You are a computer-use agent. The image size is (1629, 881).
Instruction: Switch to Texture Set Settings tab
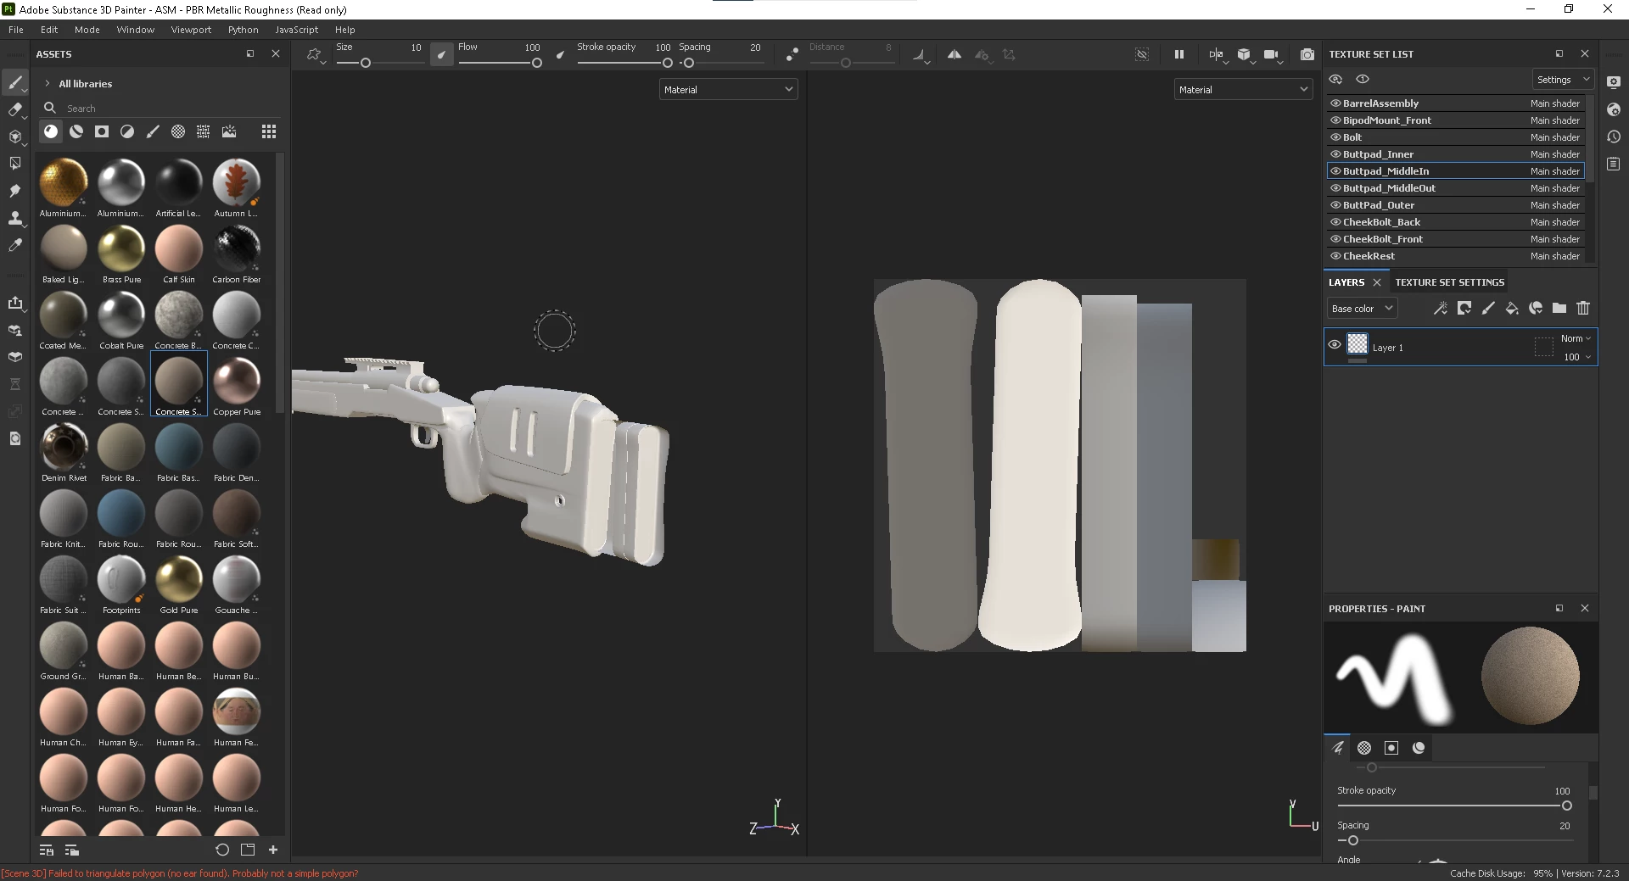coord(1449,282)
